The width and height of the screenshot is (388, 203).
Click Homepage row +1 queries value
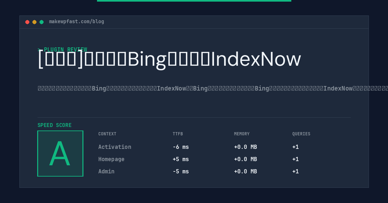click(296, 159)
